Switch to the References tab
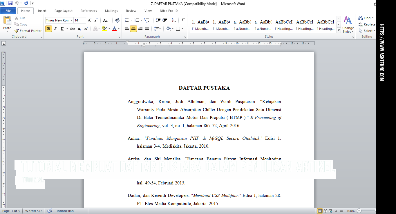Image resolution: width=396 pixels, height=214 pixels. point(89,11)
